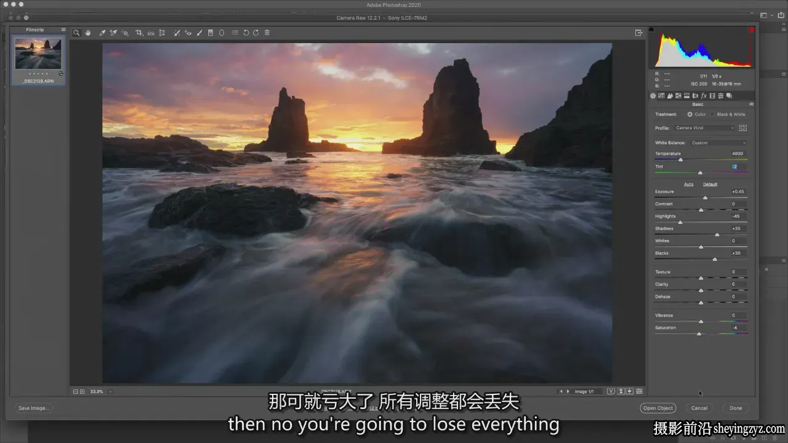
Task: Open preview preferences menu icon
Action: [x=640, y=391]
